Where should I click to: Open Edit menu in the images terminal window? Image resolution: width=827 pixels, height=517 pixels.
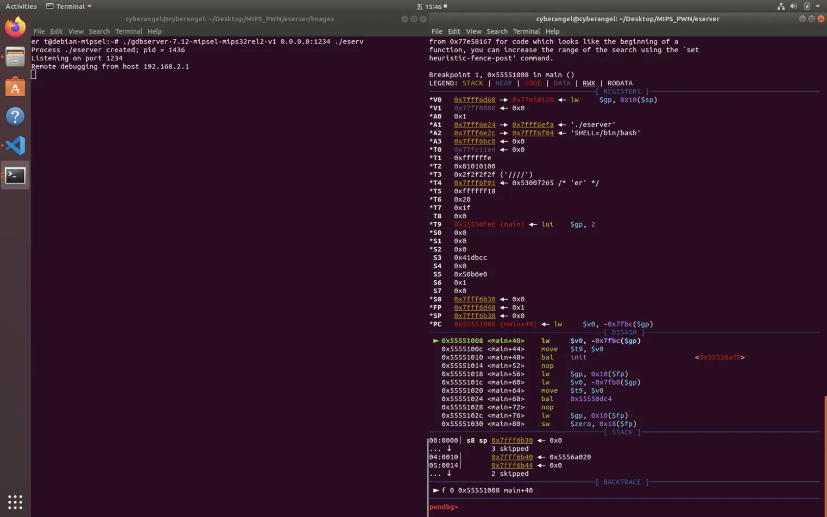pos(56,31)
